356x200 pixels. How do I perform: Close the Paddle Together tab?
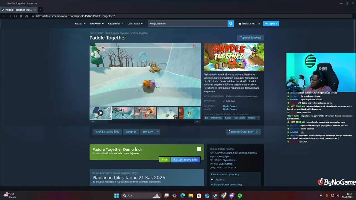(x=35, y=10)
